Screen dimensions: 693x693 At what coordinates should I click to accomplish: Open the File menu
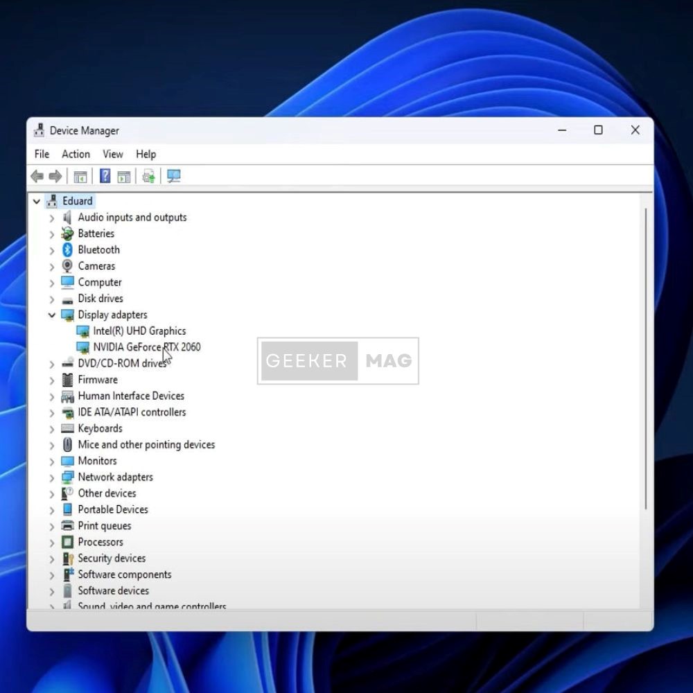tap(42, 155)
